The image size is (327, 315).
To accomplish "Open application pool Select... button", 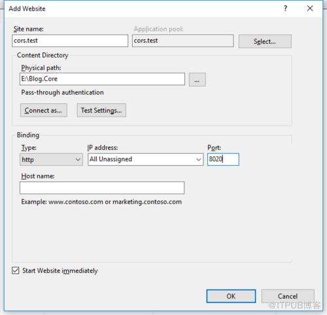I will pos(265,41).
